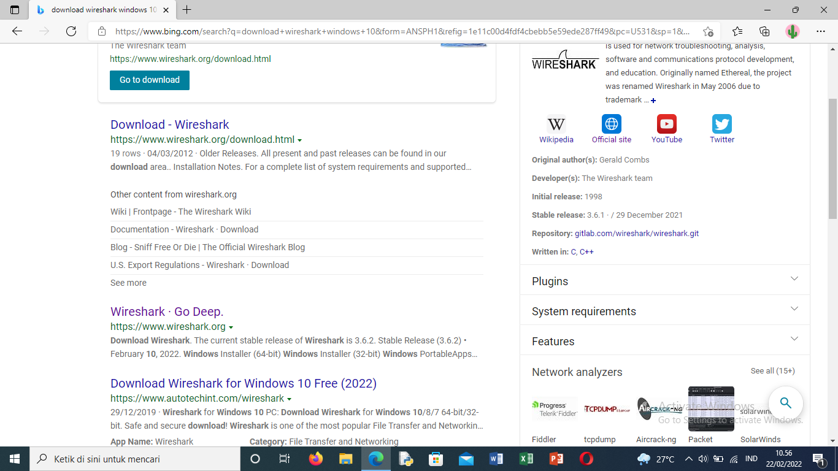This screenshot has height=471, width=838.
Task: Launch Firefox from the taskbar
Action: (x=315, y=459)
